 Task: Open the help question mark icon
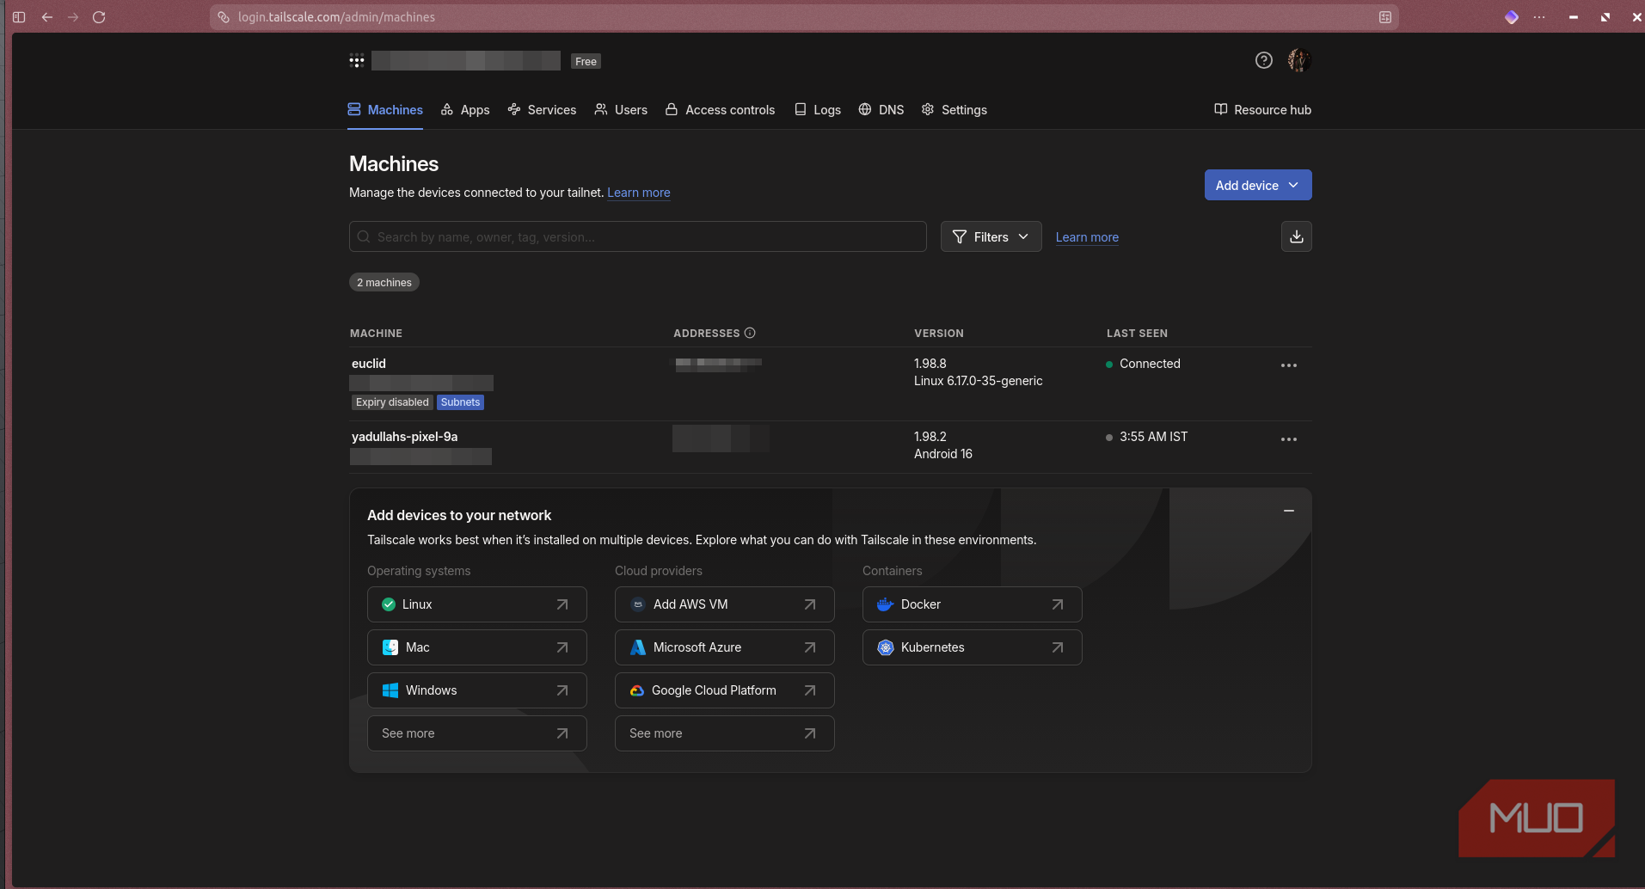(1263, 60)
